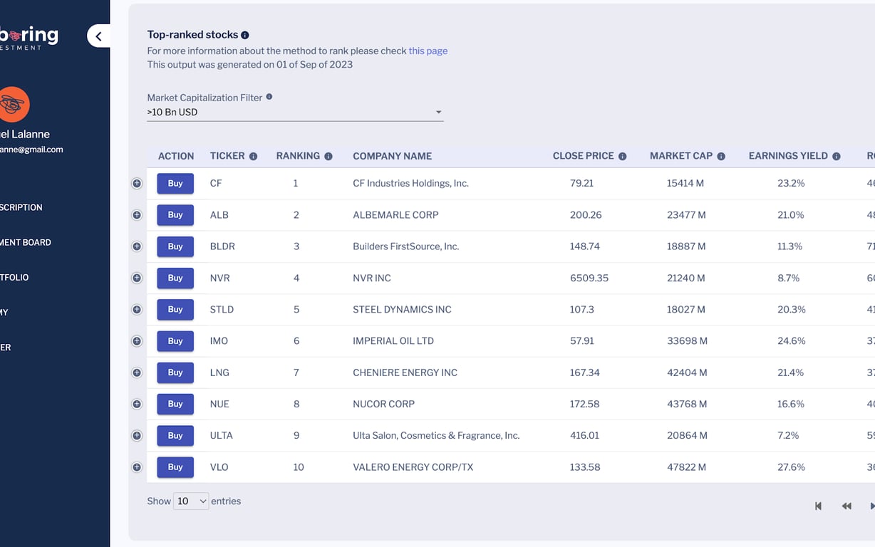Screen dimensions: 875x547
Task: Click info icon beside Market Capitalization Filter
Action: pyautogui.click(x=269, y=97)
